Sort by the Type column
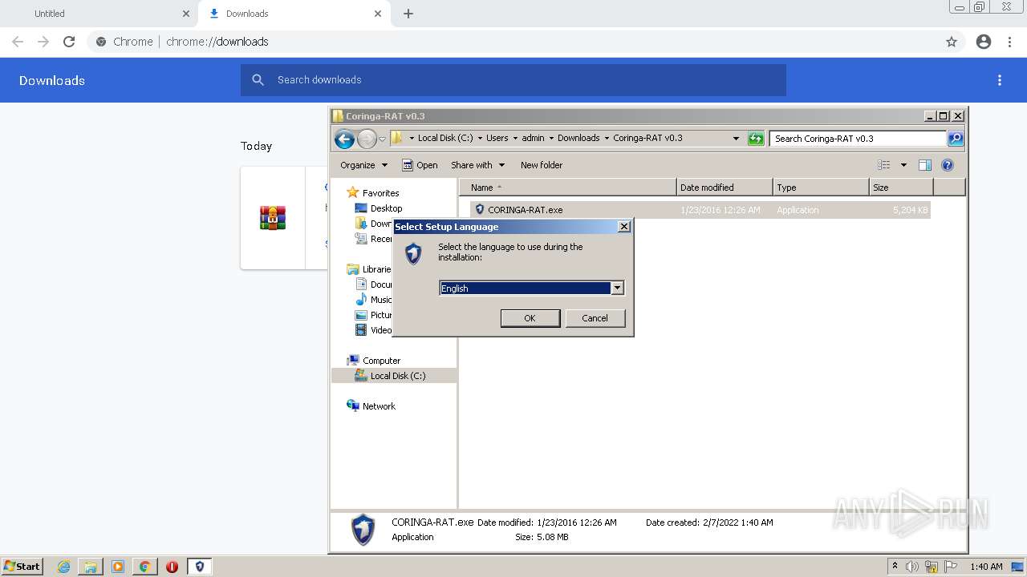Image resolution: width=1027 pixels, height=577 pixels. click(x=821, y=188)
